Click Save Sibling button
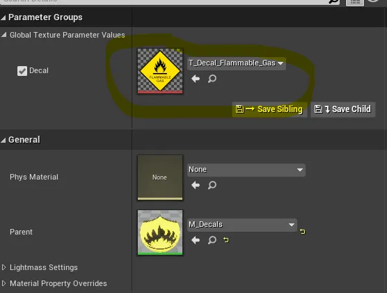Image resolution: width=387 pixels, height=293 pixels. (269, 109)
